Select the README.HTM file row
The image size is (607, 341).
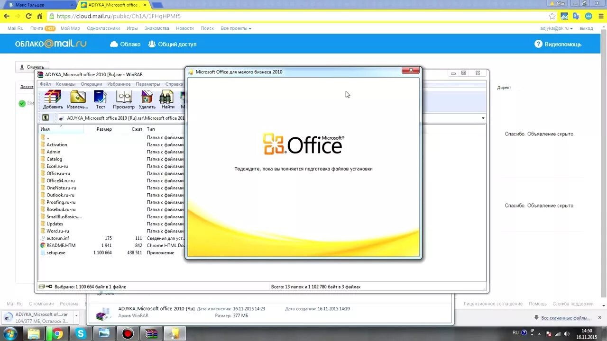[111, 245]
